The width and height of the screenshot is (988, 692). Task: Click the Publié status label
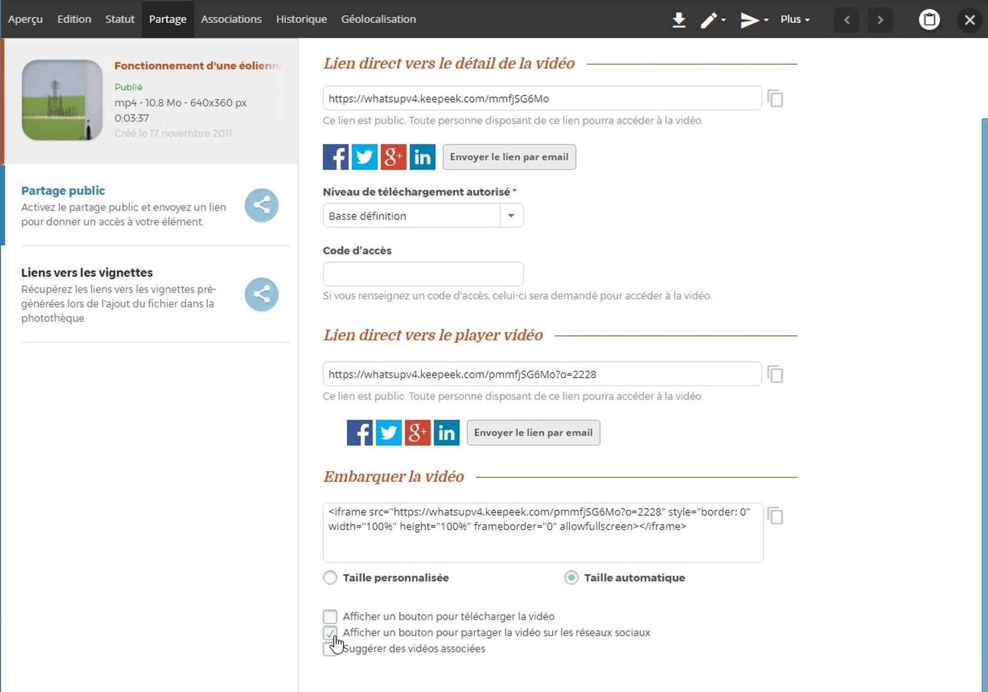[128, 87]
